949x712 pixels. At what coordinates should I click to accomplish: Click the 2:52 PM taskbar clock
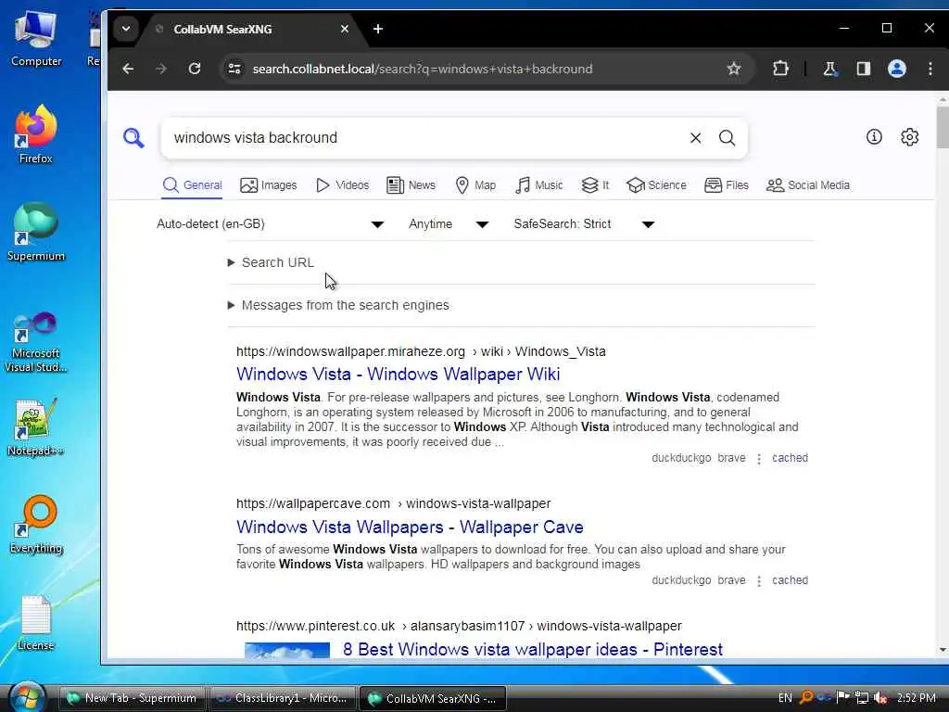point(917,698)
